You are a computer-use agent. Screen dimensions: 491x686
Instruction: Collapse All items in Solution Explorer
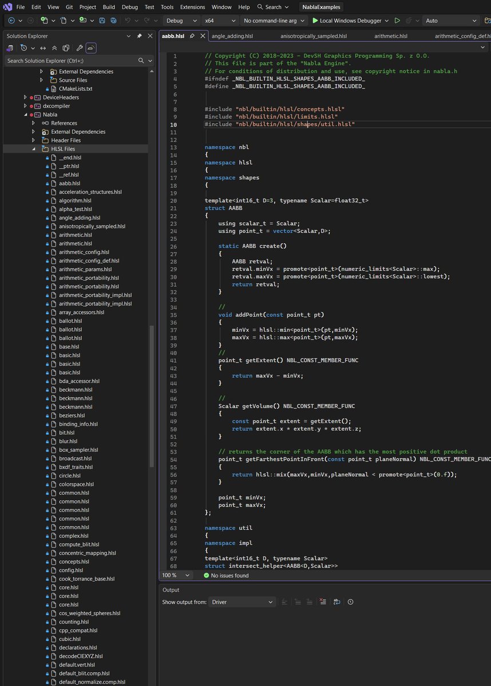pos(54,48)
